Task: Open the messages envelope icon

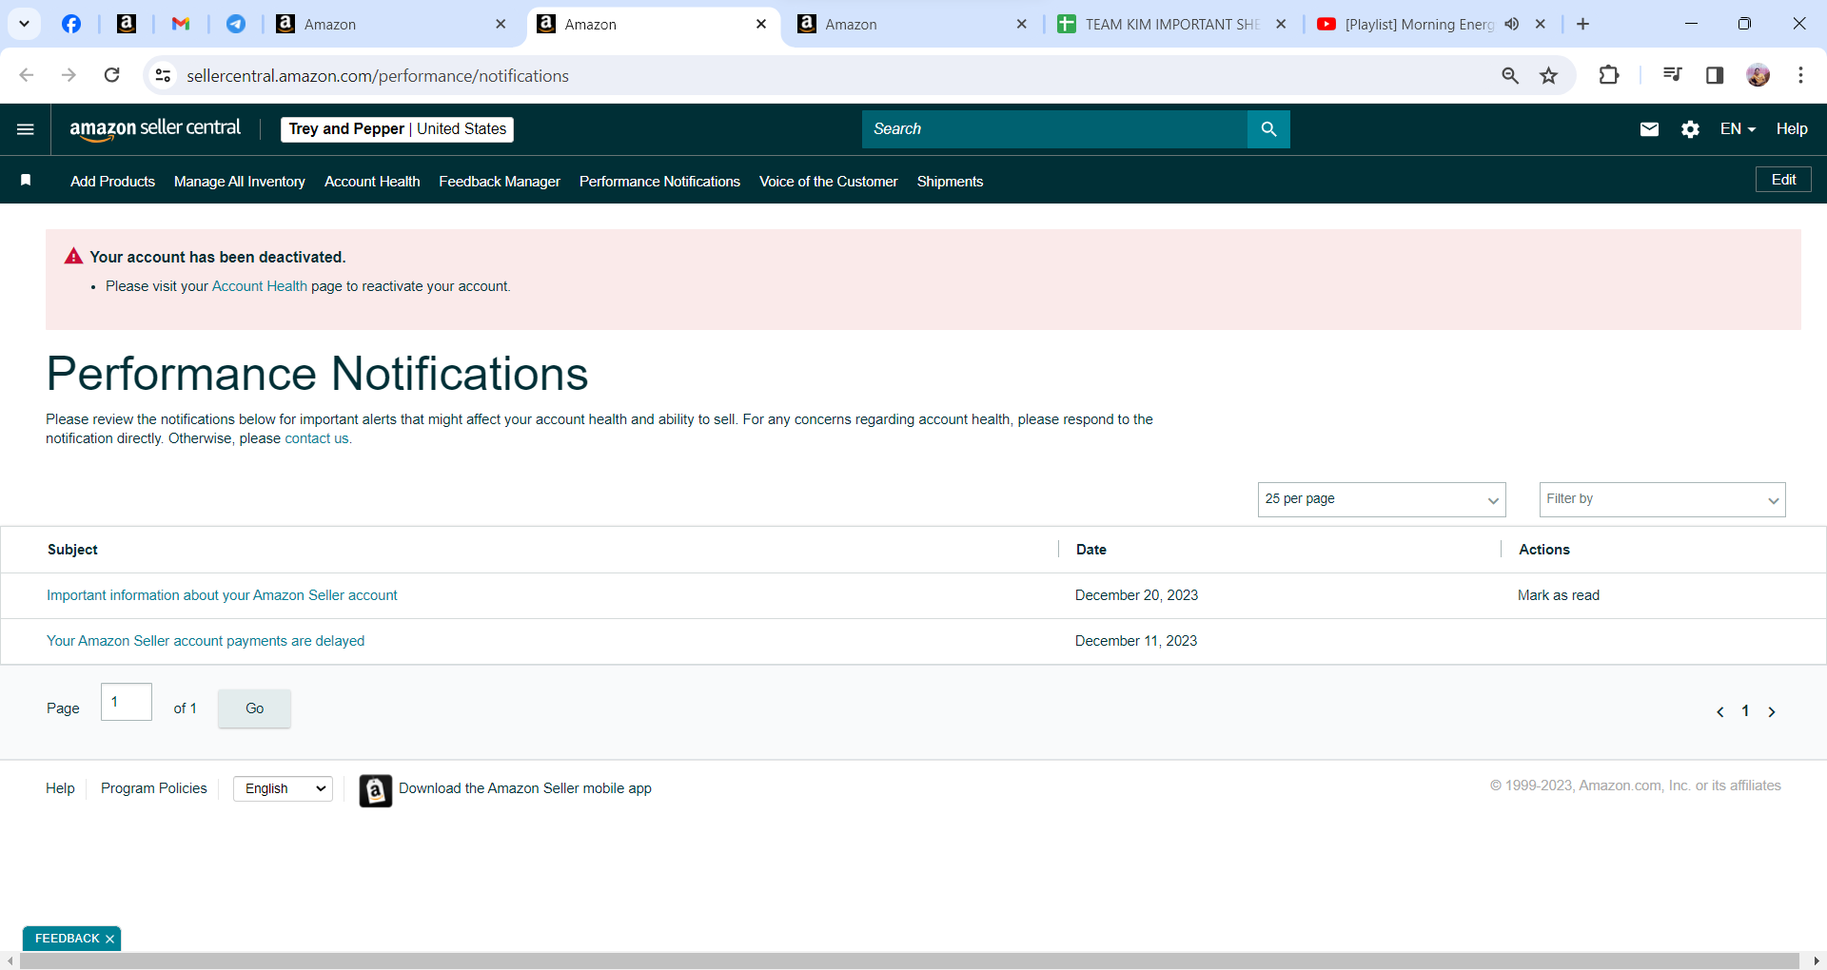Action: (x=1649, y=129)
